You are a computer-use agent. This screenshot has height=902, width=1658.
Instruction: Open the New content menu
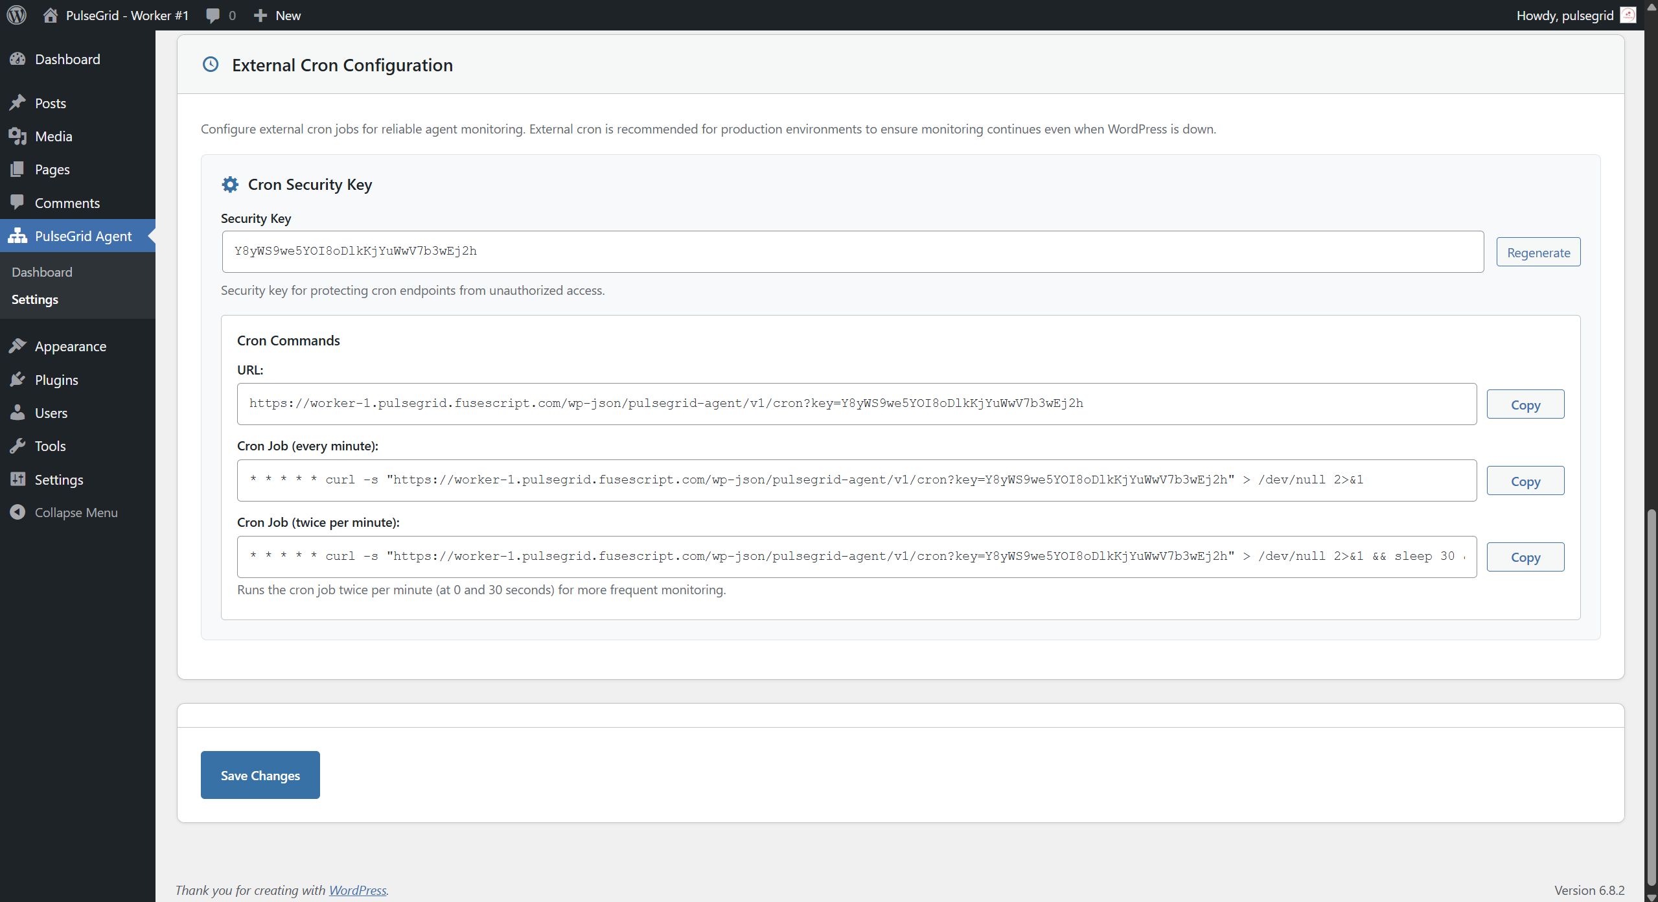coord(277,15)
